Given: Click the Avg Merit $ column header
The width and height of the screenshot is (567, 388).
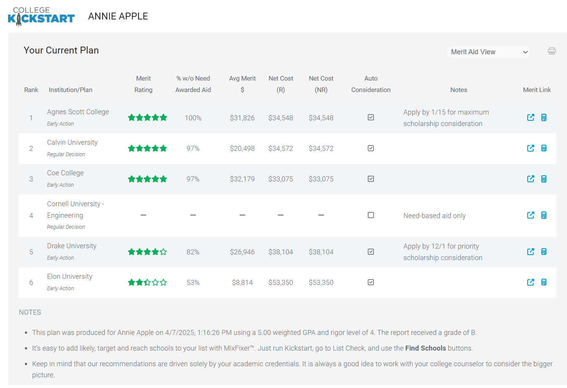Looking at the screenshot, I should pyautogui.click(x=242, y=84).
